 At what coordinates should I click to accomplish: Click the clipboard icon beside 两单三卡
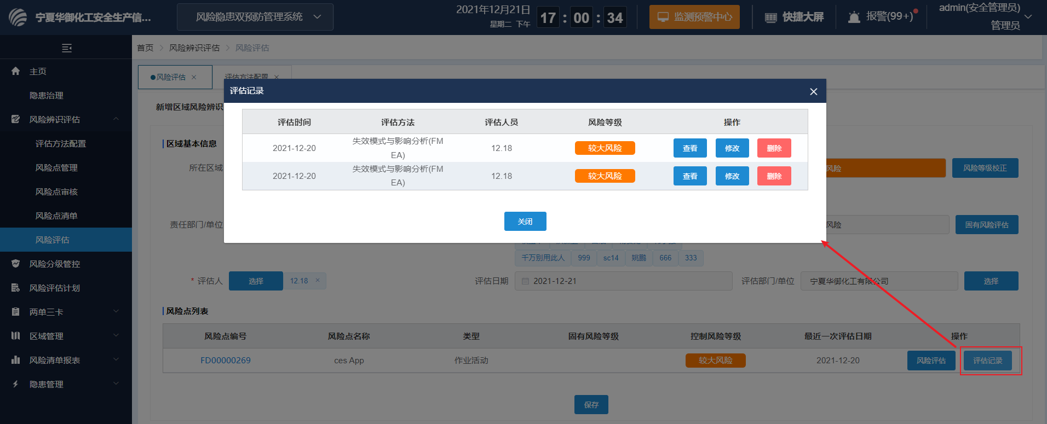tap(15, 312)
